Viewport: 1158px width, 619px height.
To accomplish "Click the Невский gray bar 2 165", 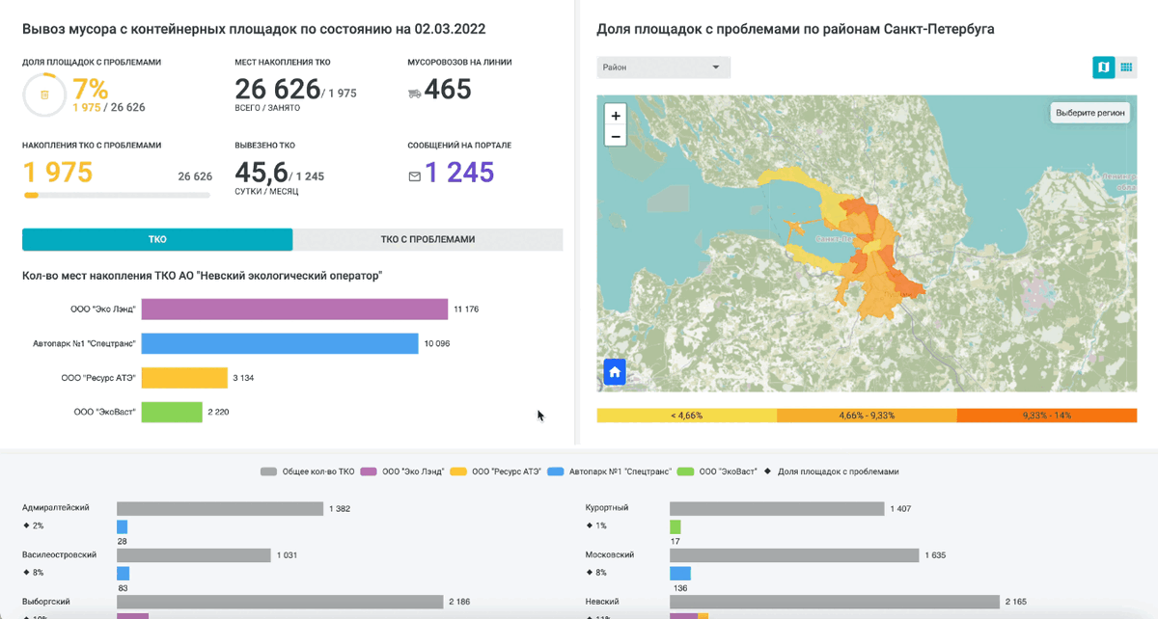I will click(835, 602).
